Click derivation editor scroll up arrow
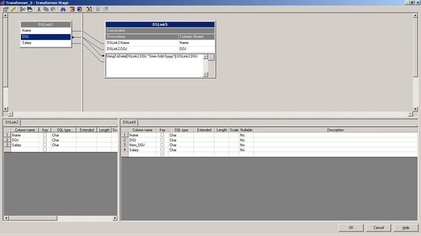 coord(205,57)
